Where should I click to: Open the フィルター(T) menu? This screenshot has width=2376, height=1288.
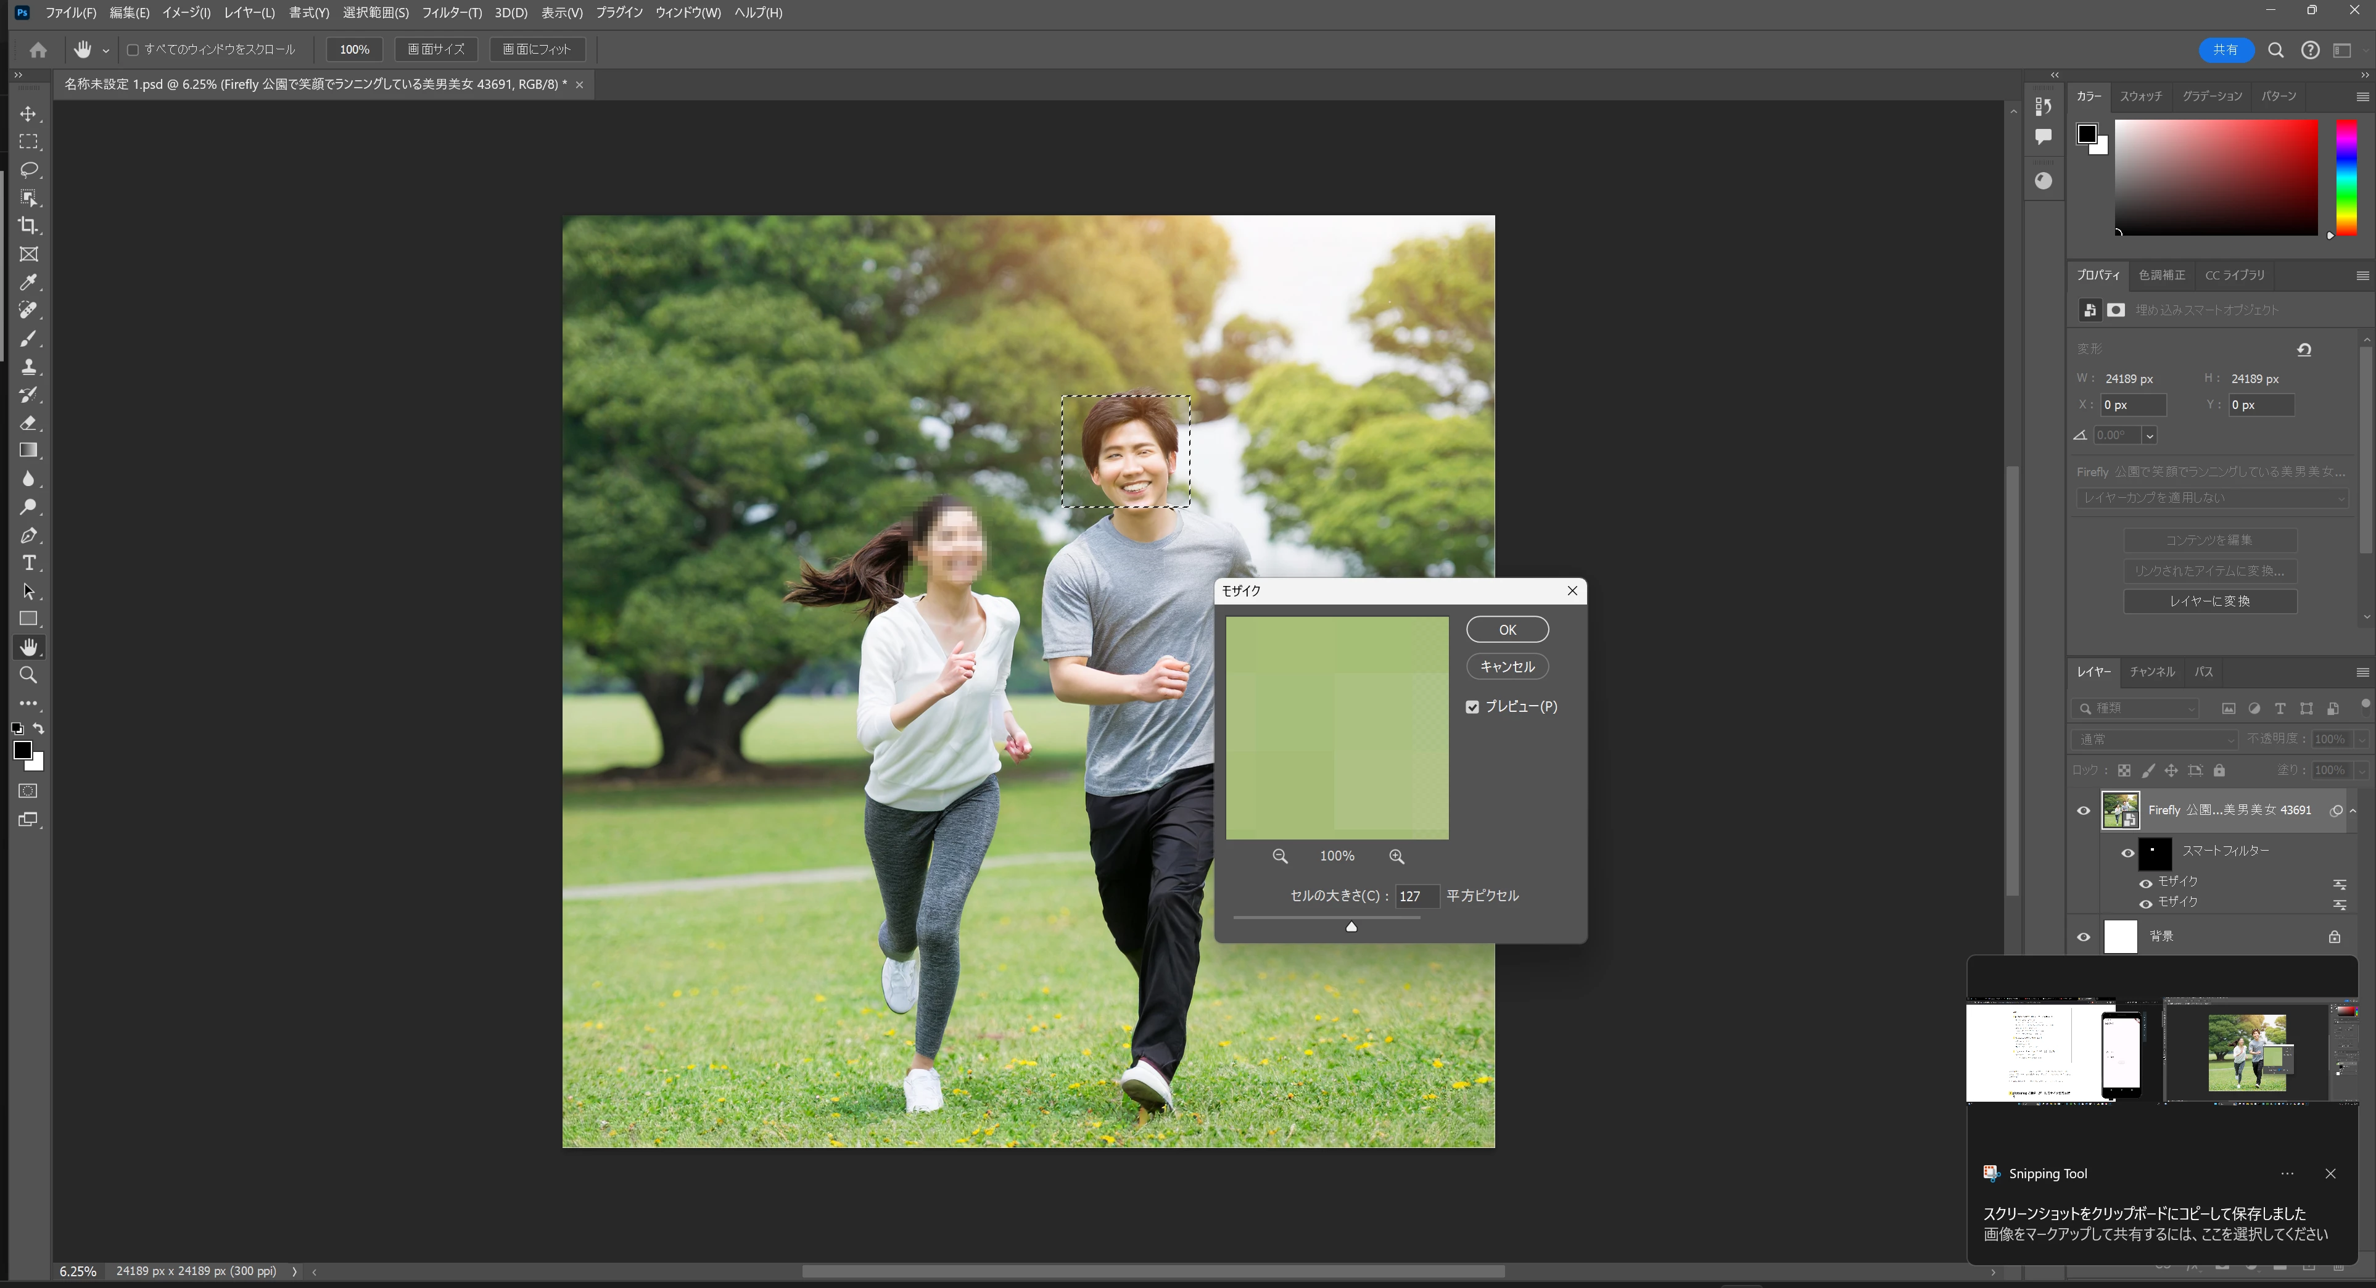coord(451,13)
